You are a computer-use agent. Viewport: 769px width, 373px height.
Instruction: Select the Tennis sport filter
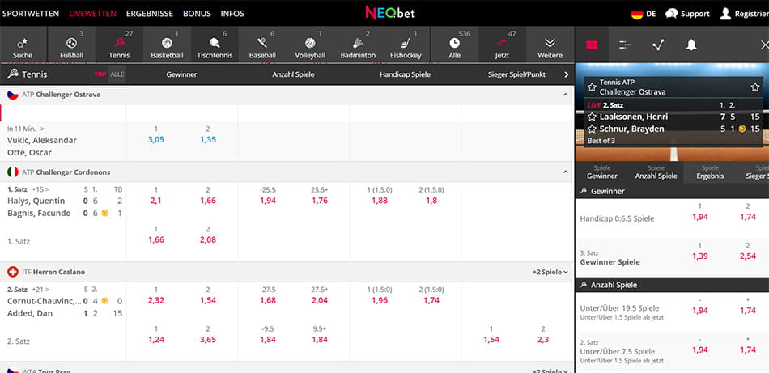tap(119, 45)
